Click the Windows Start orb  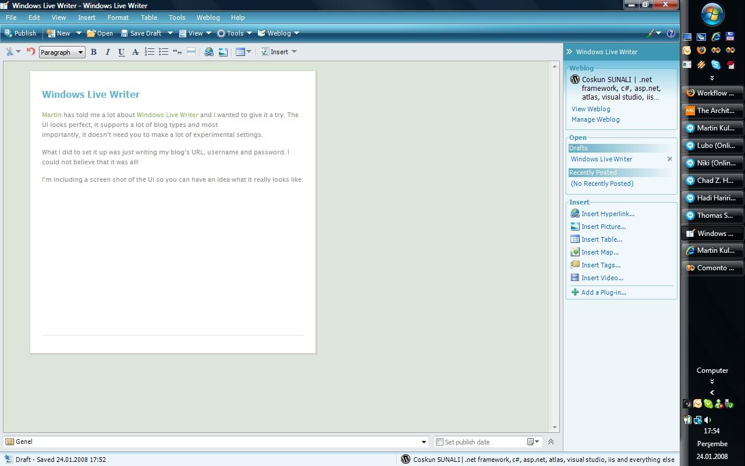(x=712, y=15)
